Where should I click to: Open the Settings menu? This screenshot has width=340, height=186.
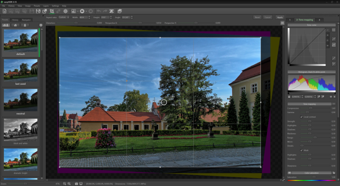[x=55, y=6]
